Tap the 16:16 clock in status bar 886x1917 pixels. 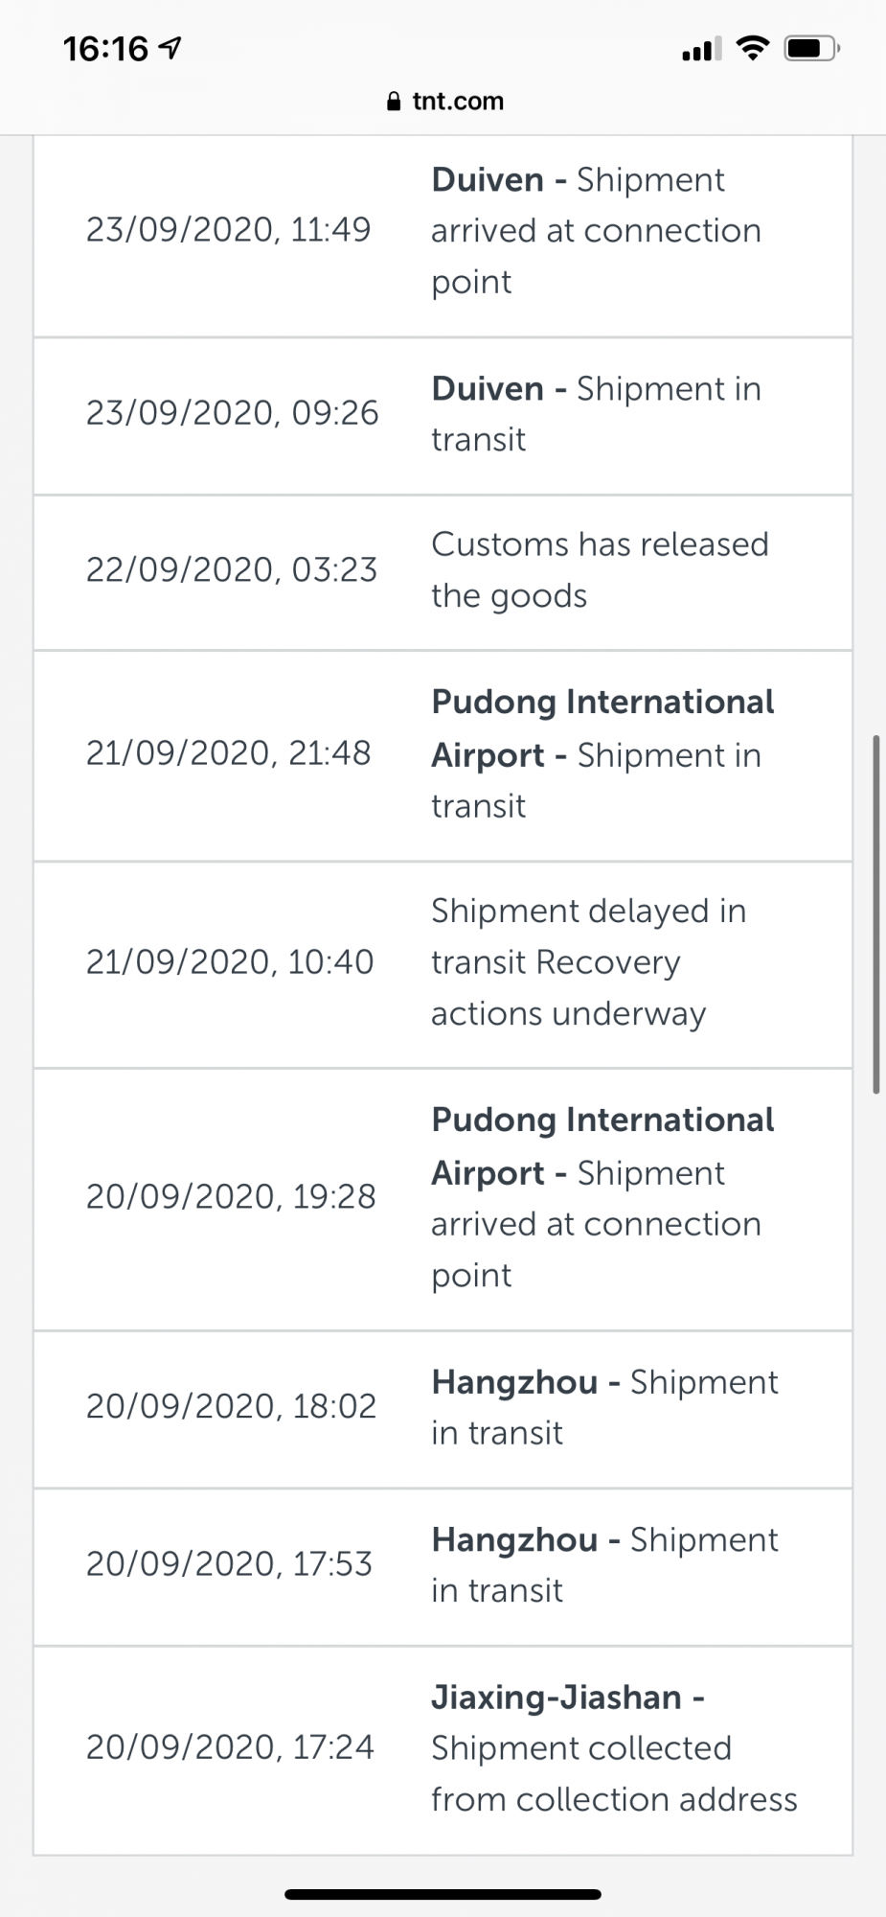105,48
